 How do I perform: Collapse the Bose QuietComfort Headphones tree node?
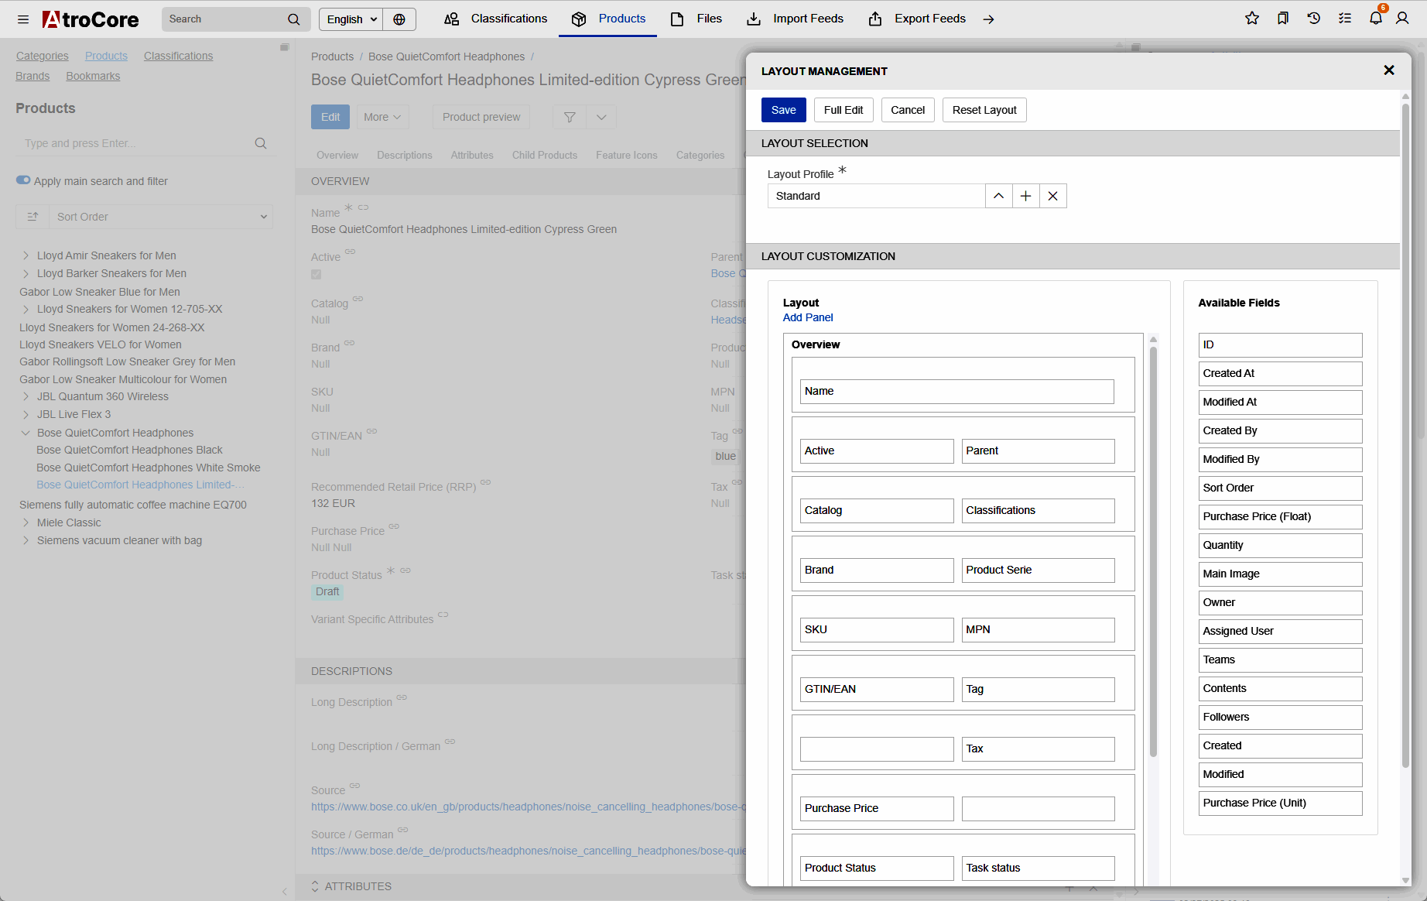tap(26, 433)
